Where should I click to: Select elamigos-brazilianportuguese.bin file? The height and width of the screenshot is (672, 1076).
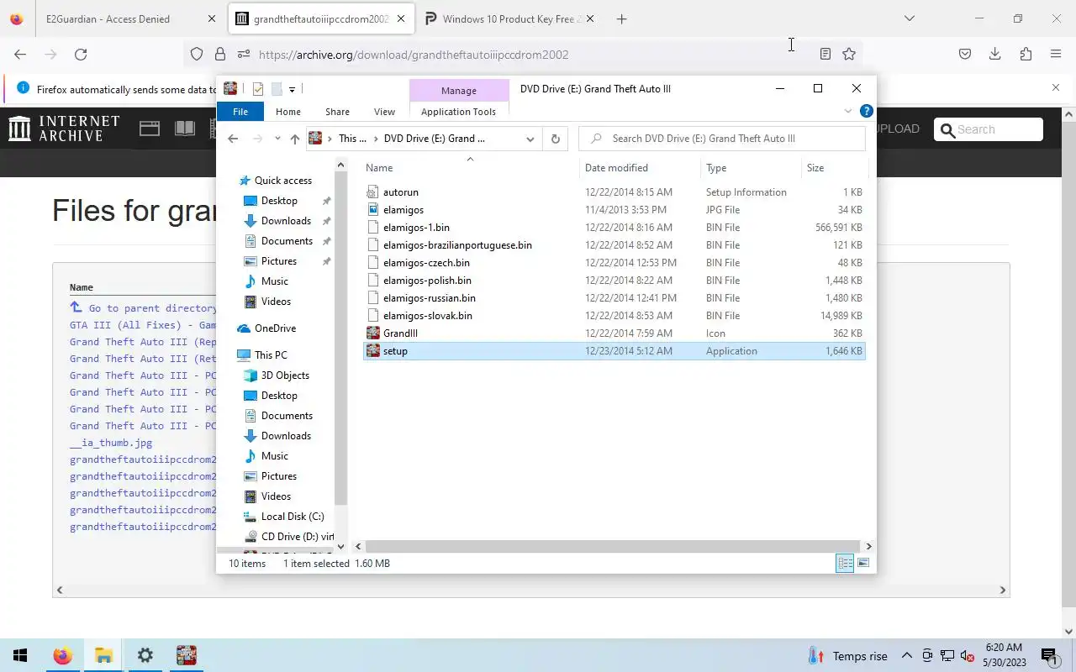457,245
